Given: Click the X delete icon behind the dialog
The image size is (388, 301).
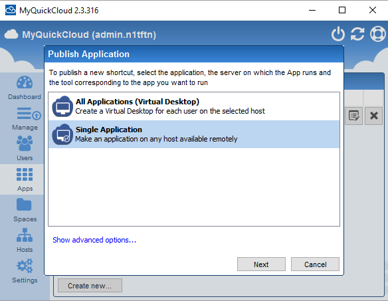Looking at the screenshot, I should click(374, 116).
